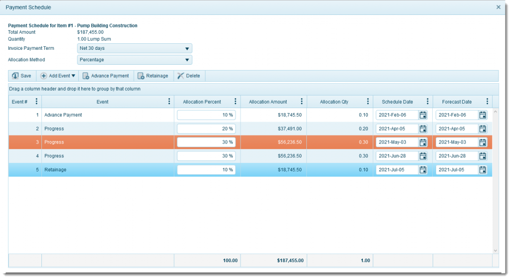The image size is (511, 279).
Task: Edit Forecast Date 2021-Jul-05 field
Action: pos(457,169)
